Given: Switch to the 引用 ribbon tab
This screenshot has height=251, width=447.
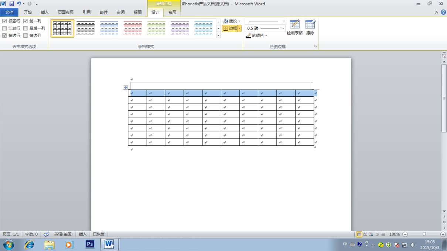Looking at the screenshot, I should [x=87, y=12].
